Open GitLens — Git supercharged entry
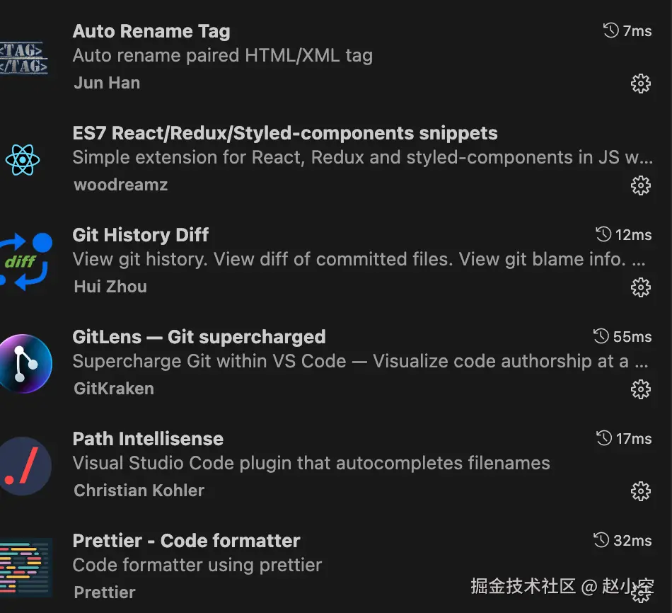The height and width of the screenshot is (613, 672). (x=199, y=337)
